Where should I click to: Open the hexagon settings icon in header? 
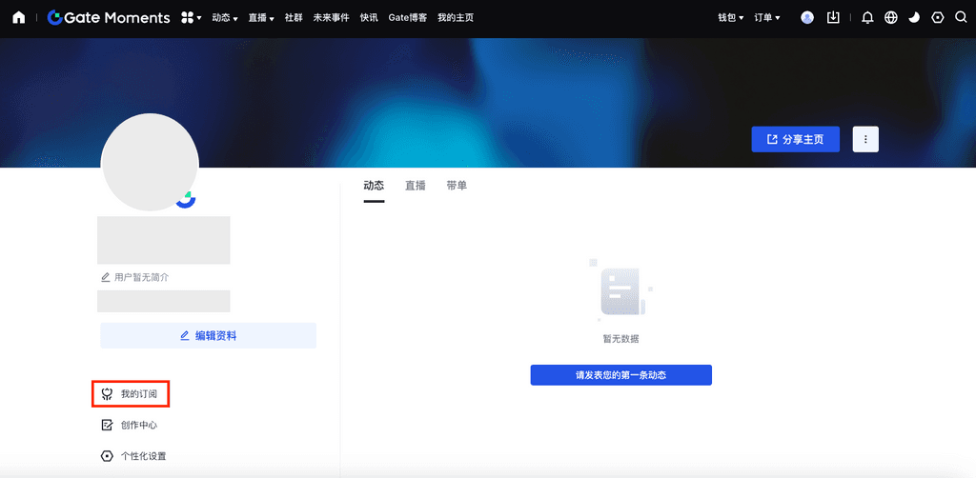(x=938, y=17)
